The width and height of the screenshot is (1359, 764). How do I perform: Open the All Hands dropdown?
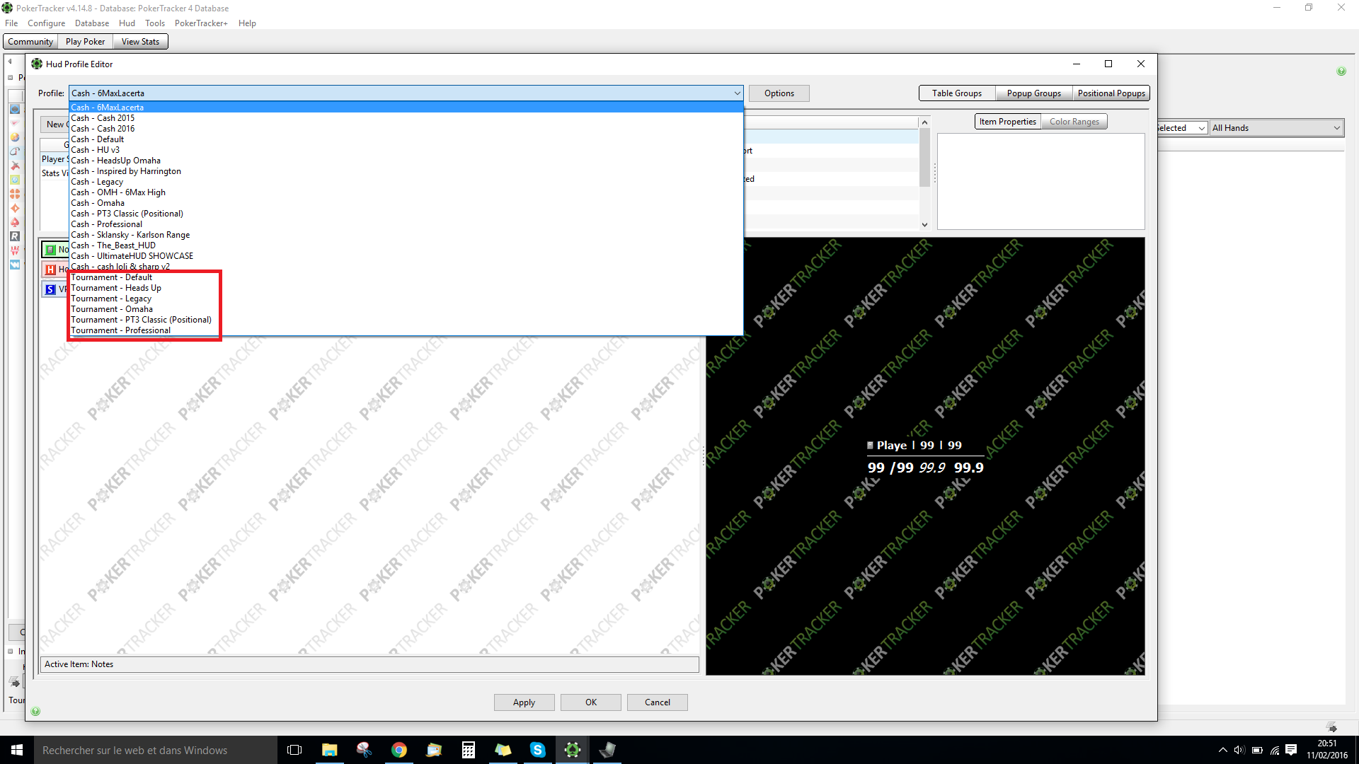point(1276,128)
